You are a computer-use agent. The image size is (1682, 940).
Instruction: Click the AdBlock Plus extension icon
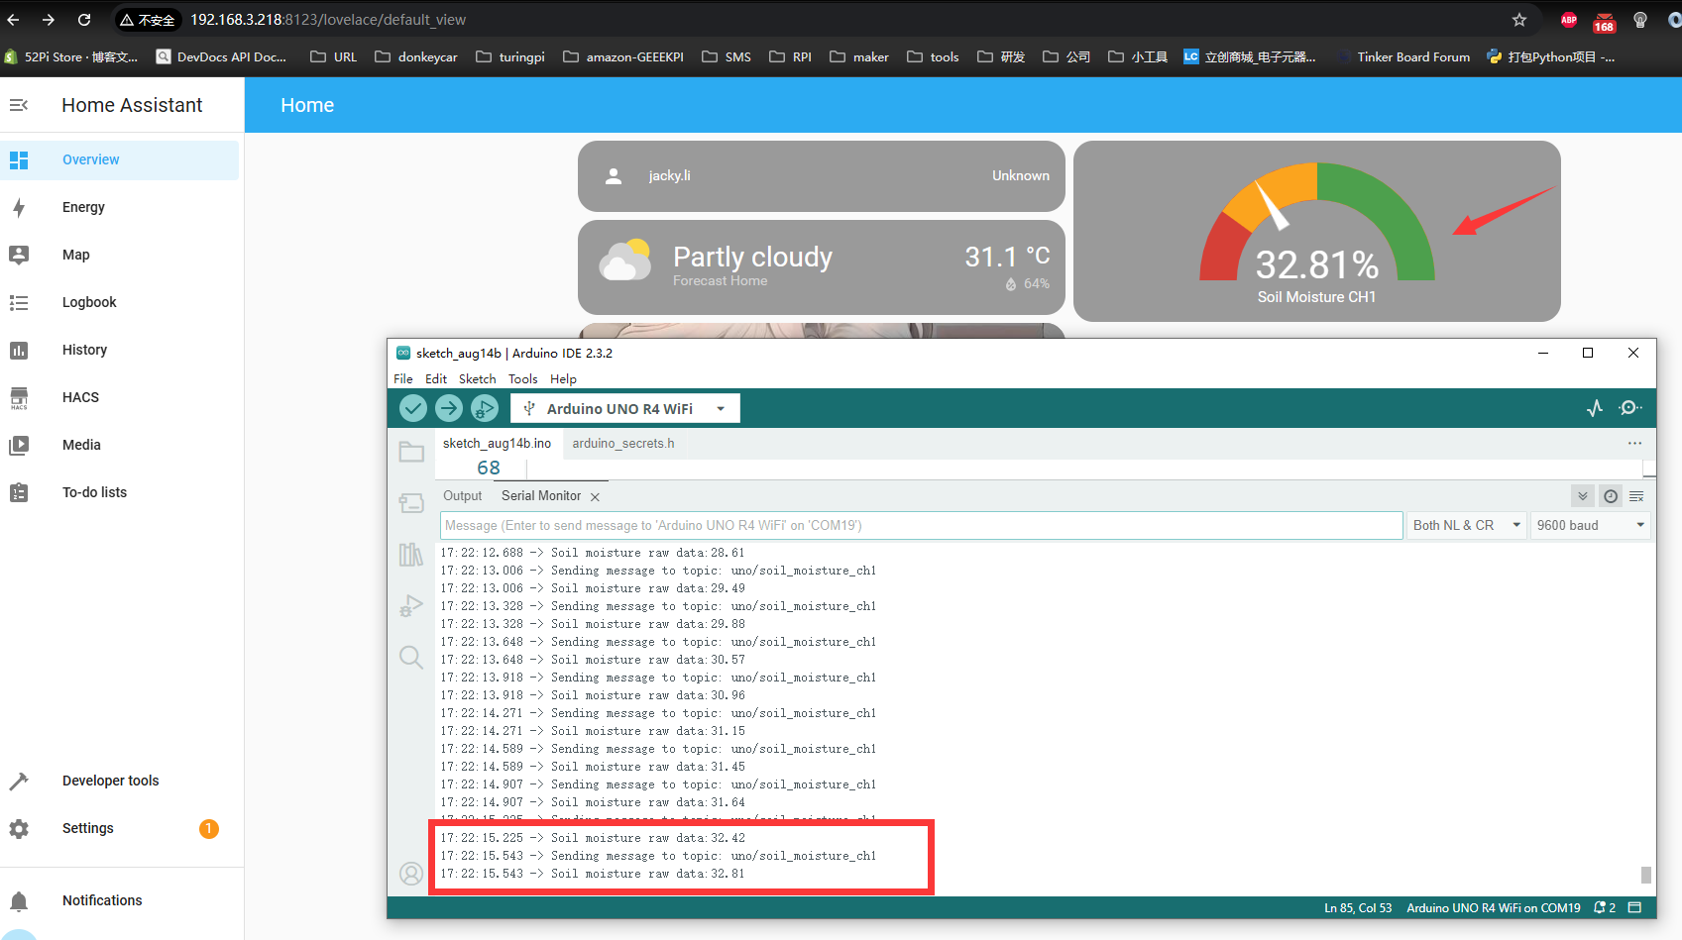pos(1569,20)
